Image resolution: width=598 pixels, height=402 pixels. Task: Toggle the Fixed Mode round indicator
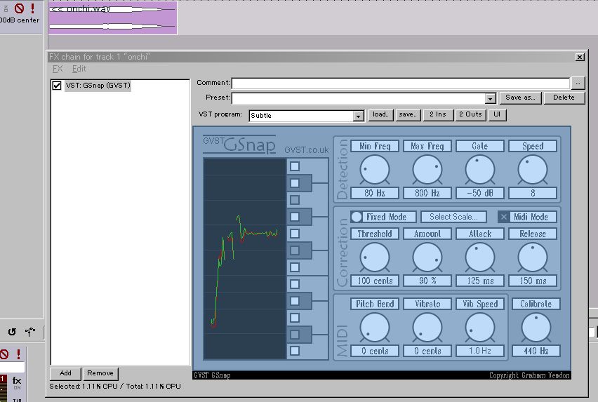[357, 217]
